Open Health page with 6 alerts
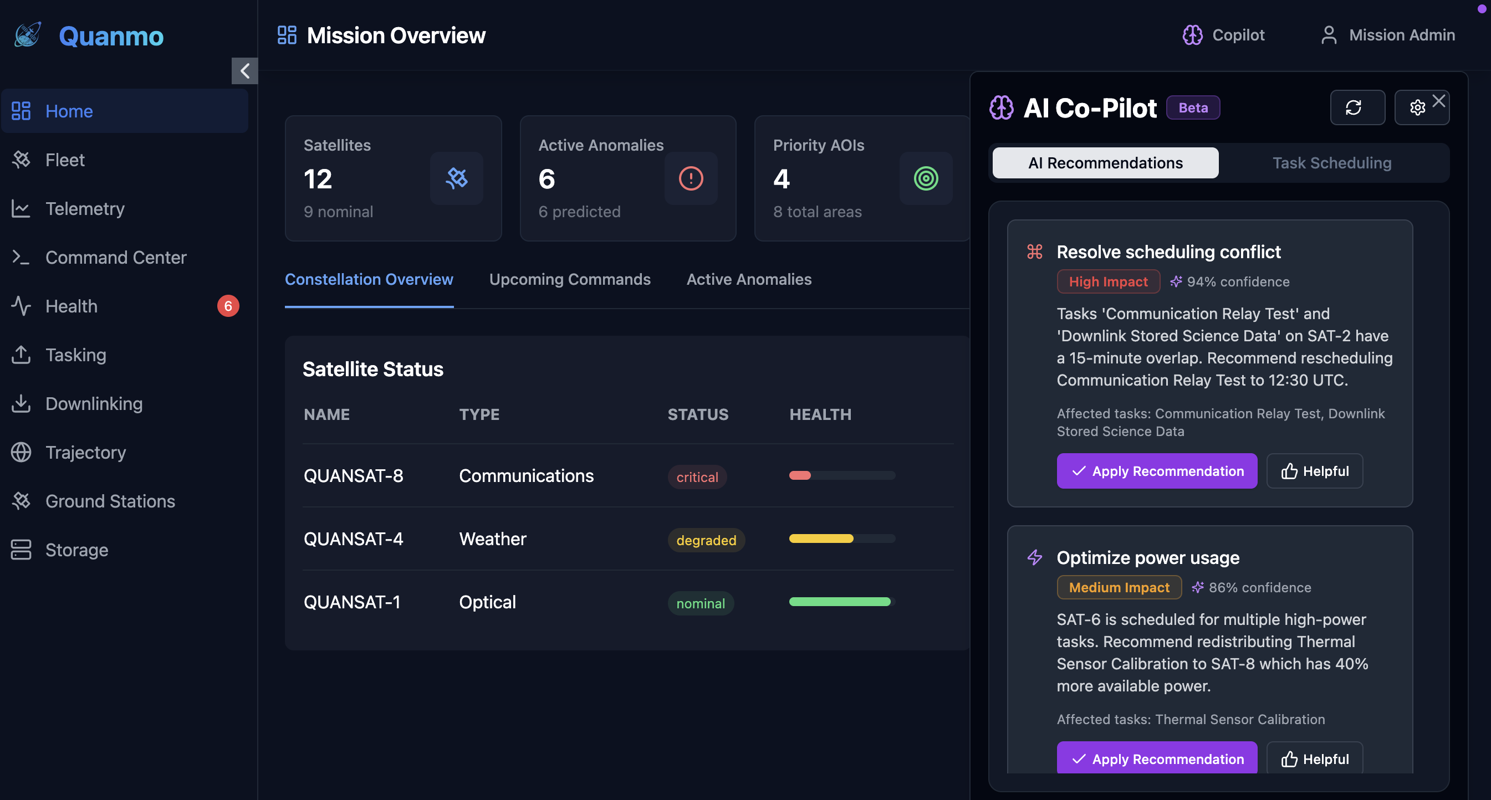The image size is (1491, 800). click(71, 306)
